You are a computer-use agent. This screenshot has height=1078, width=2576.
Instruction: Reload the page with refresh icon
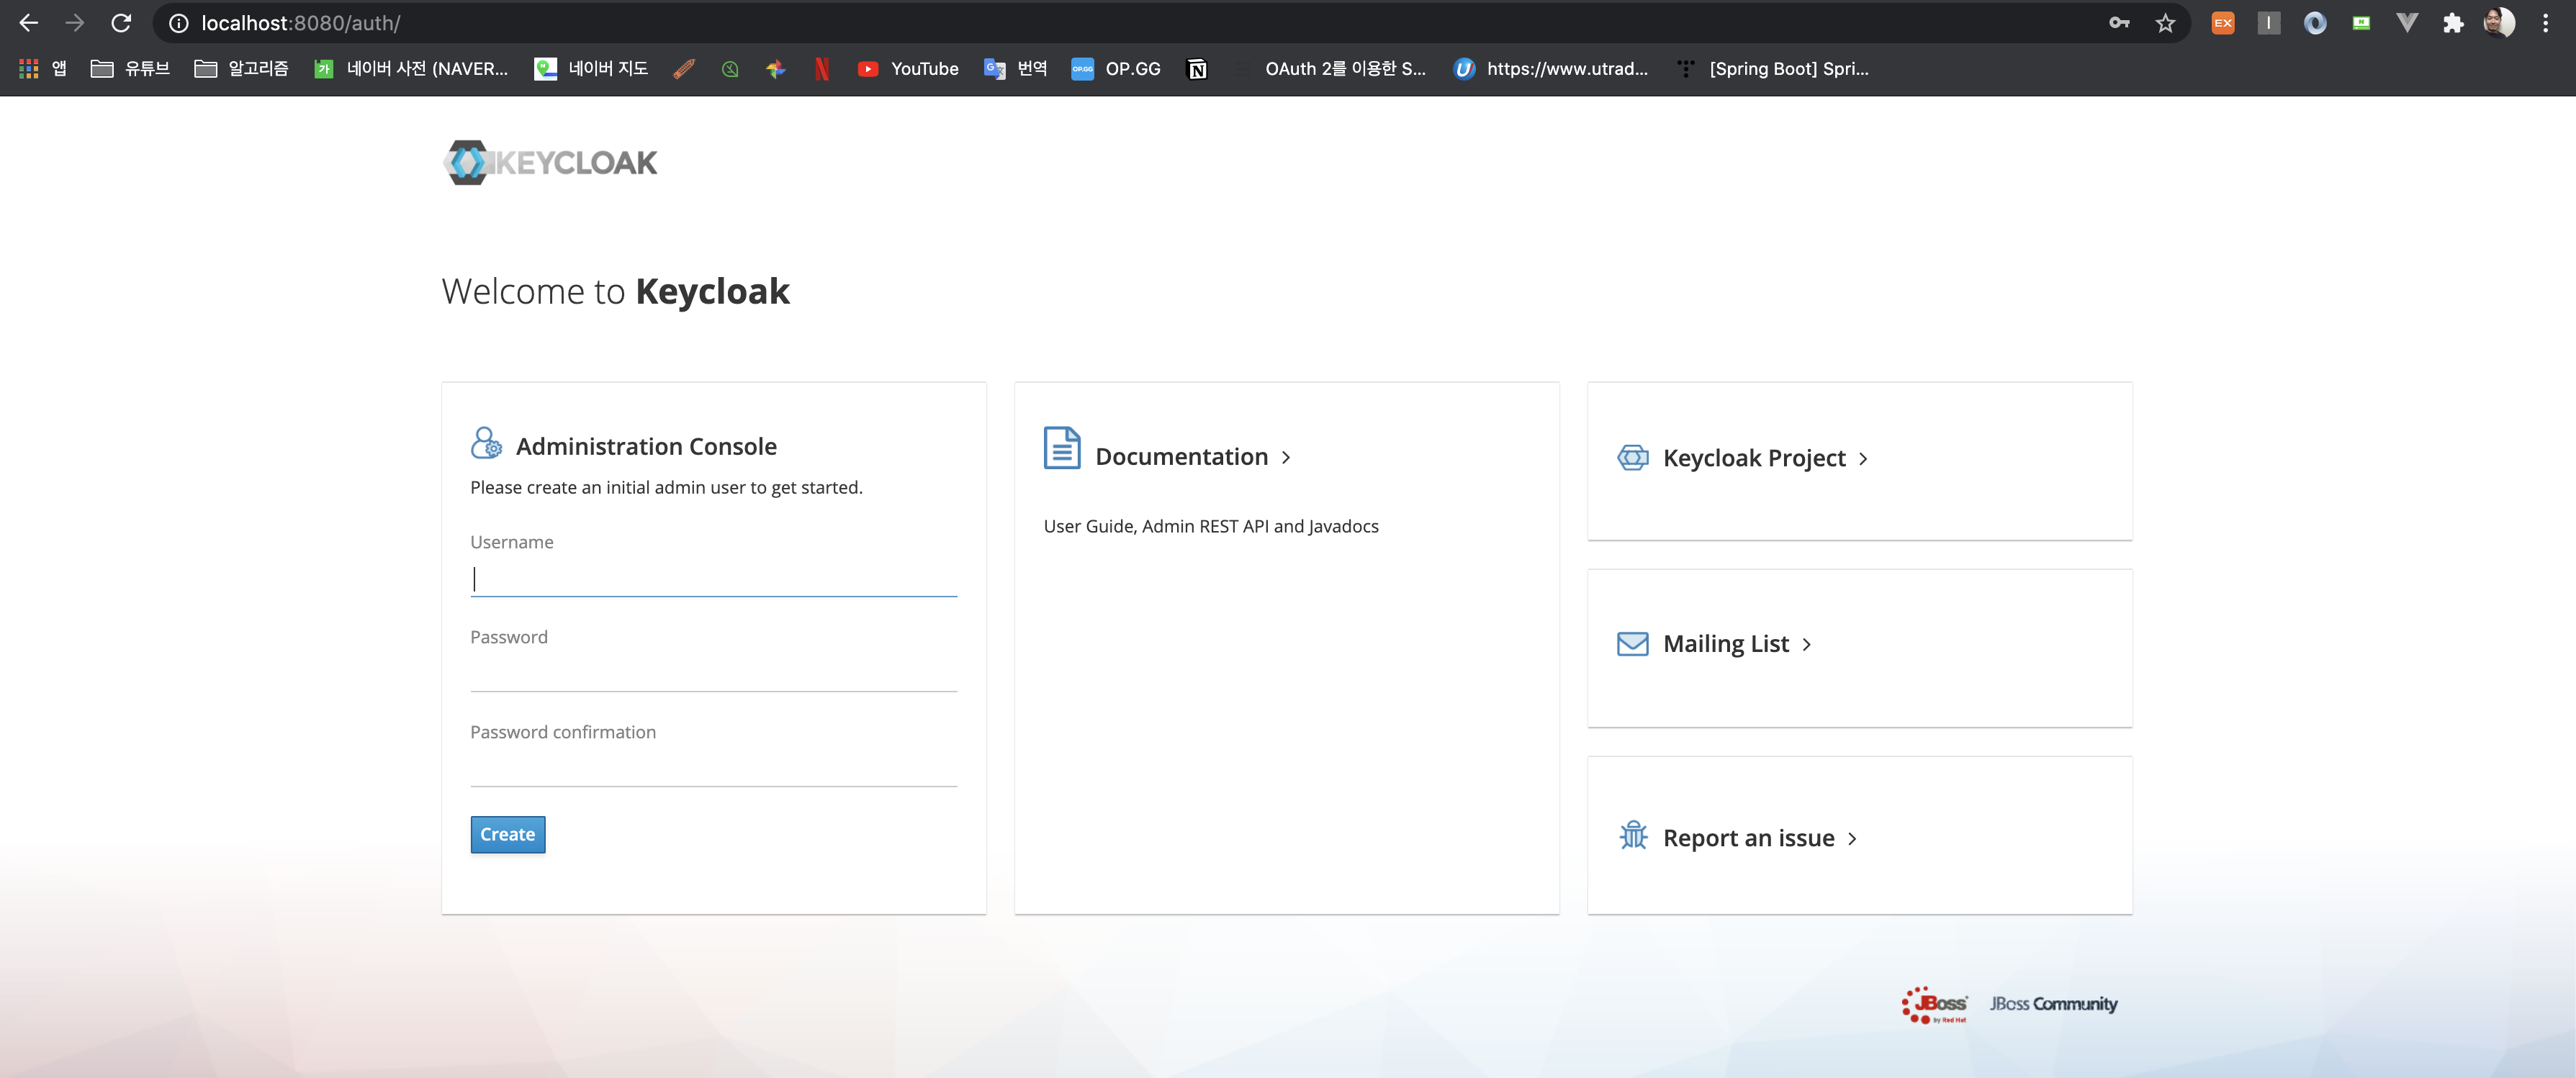click(x=121, y=23)
